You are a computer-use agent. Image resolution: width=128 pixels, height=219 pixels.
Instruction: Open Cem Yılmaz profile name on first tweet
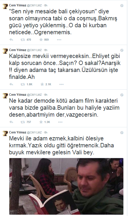tap(18, 6)
